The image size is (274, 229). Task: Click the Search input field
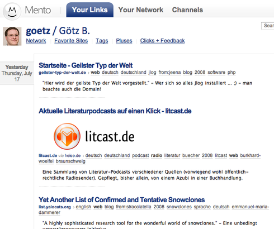point(268,26)
